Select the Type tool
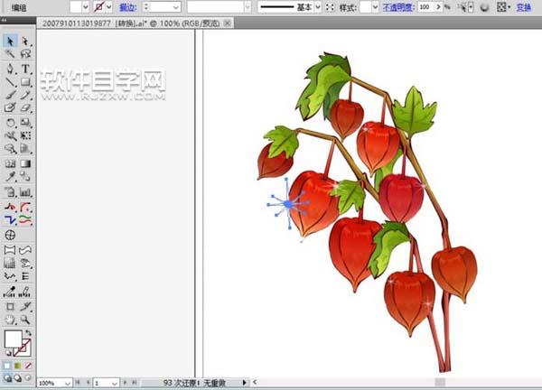542x390 pixels. 25,68
